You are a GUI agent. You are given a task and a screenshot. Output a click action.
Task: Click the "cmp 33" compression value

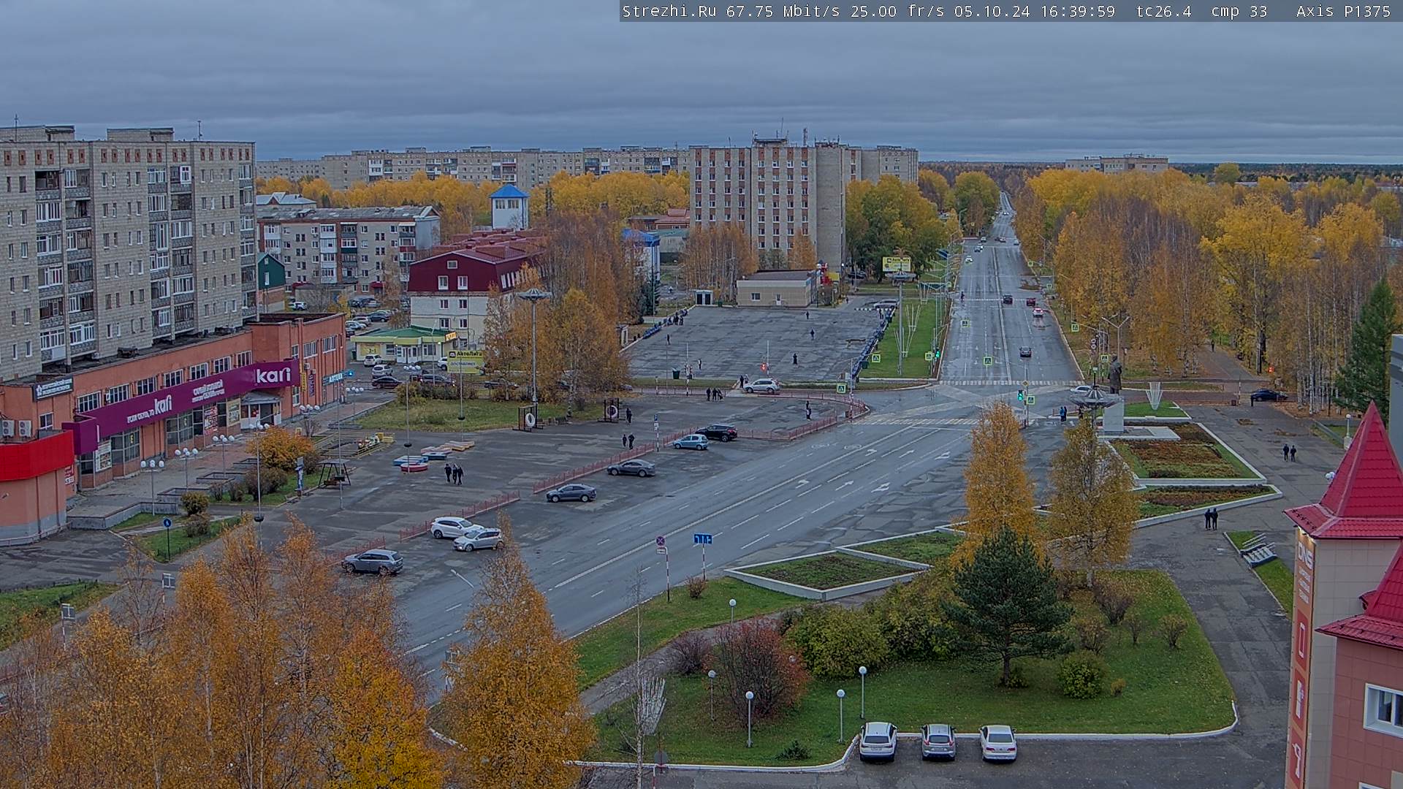(x=1239, y=11)
